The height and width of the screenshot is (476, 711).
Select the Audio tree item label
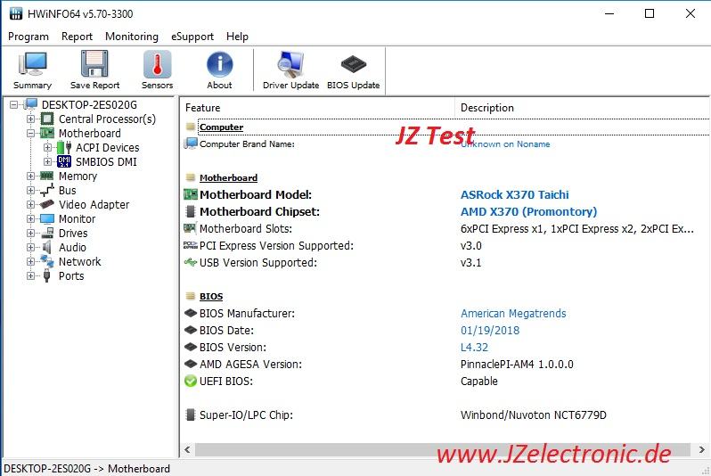point(72,247)
